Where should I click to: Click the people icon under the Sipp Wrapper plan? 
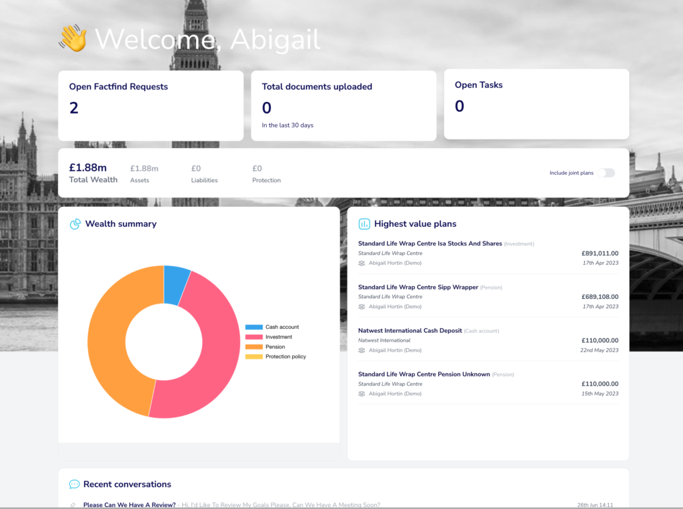362,307
